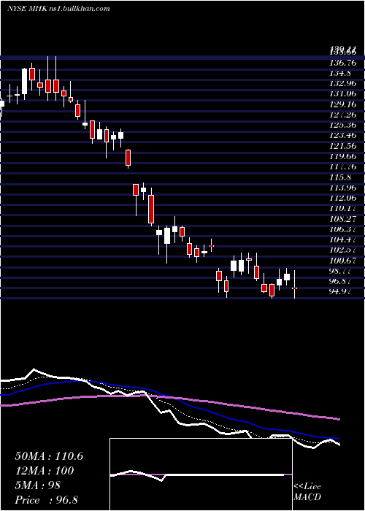Select the 121.56 price axis label

[x=343, y=146]
